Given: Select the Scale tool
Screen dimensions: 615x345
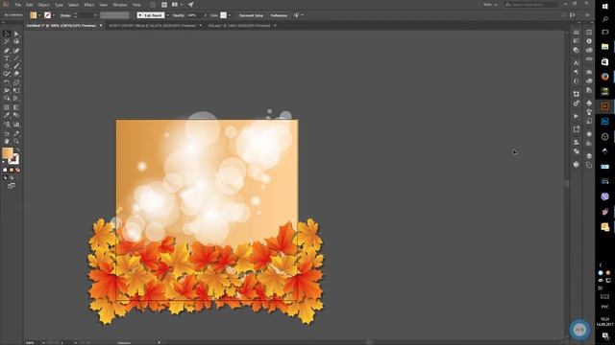Looking at the screenshot, I should pos(16,82).
